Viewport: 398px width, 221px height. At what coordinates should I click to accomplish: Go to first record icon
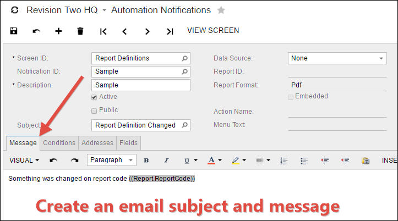102,31
